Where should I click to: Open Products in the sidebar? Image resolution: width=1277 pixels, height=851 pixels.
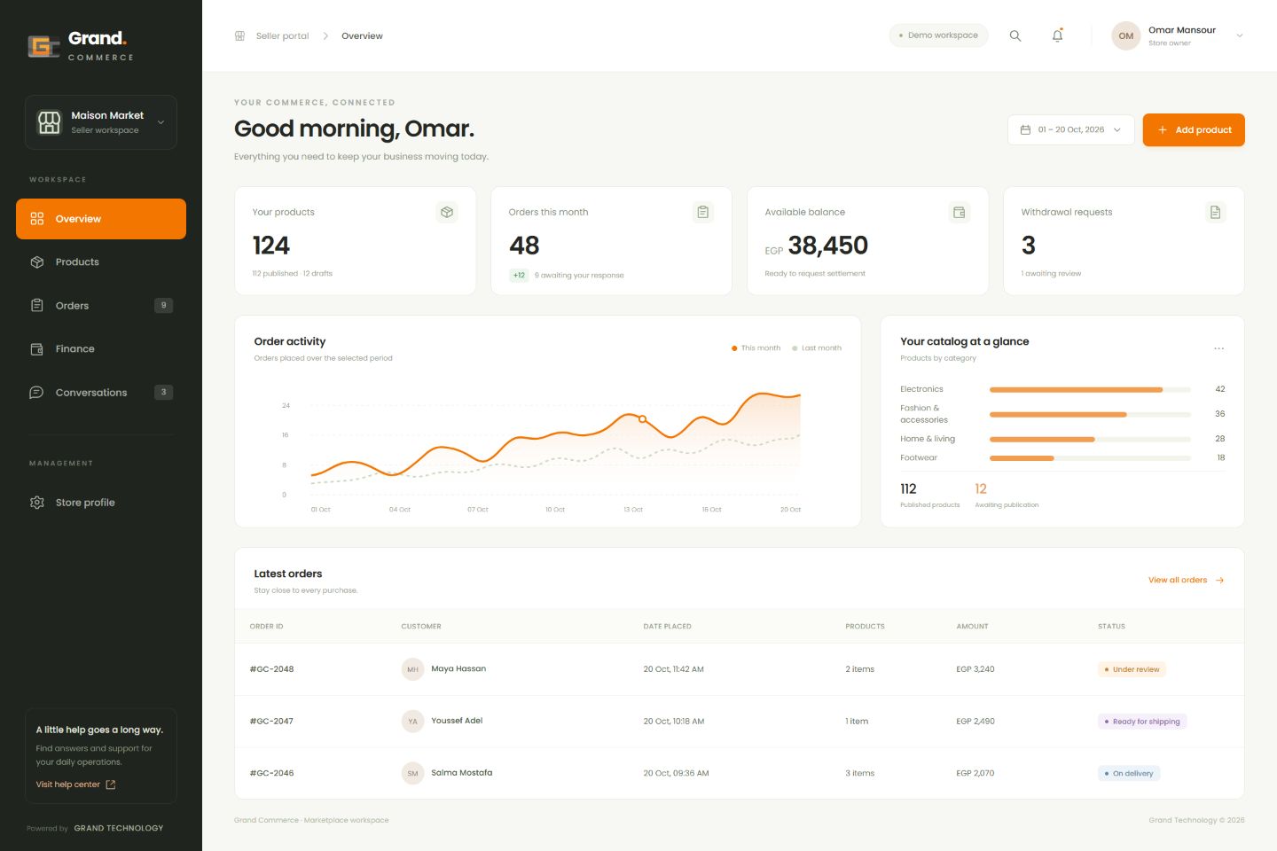[101, 262]
